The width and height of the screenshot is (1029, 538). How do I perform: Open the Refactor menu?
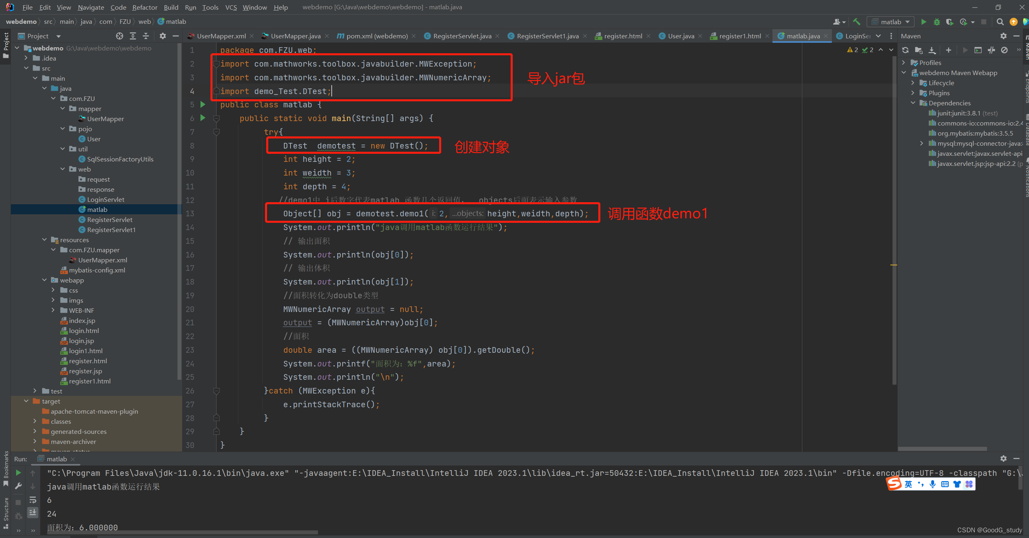tap(145, 7)
